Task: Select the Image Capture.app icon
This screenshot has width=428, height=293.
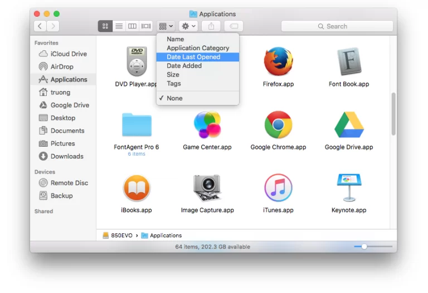Action: 207,188
